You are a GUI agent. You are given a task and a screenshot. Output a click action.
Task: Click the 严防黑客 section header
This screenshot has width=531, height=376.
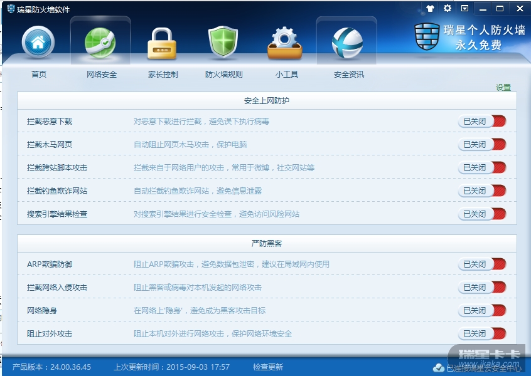(267, 243)
